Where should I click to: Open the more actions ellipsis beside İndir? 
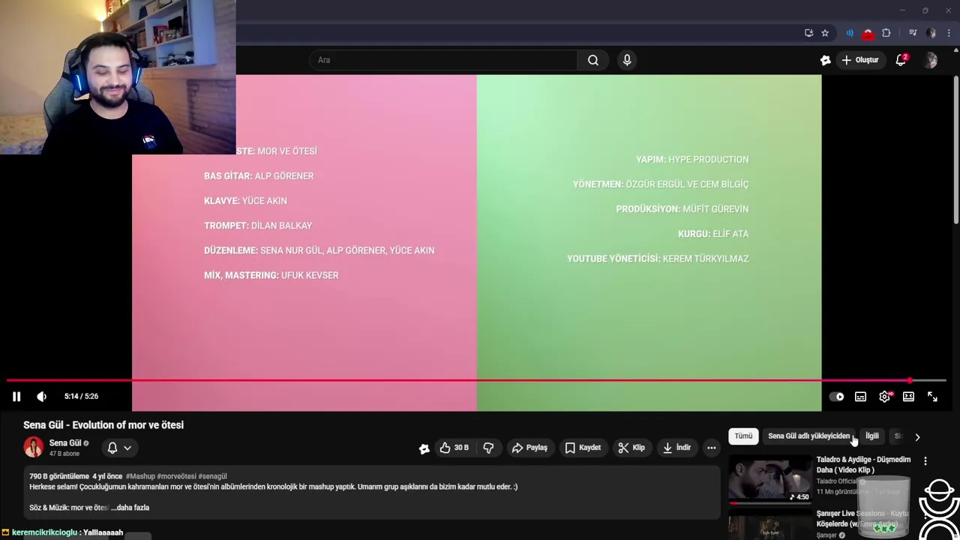tap(712, 448)
